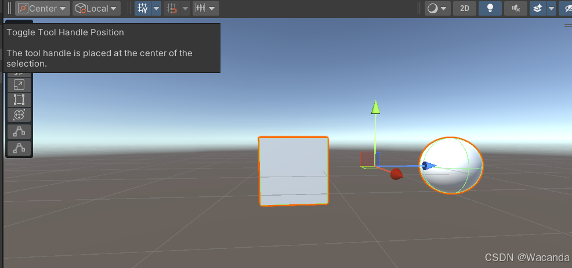The image size is (572, 268).
Task: Click the red plane handle square on gizmo
Action: [x=367, y=159]
